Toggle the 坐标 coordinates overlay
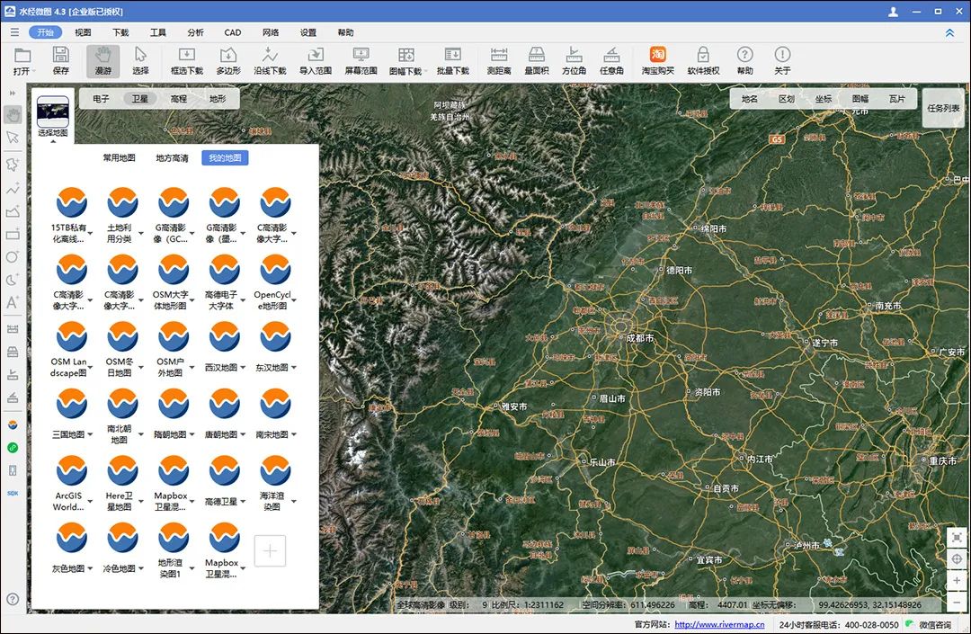Image resolution: width=971 pixels, height=634 pixels. coord(824,98)
